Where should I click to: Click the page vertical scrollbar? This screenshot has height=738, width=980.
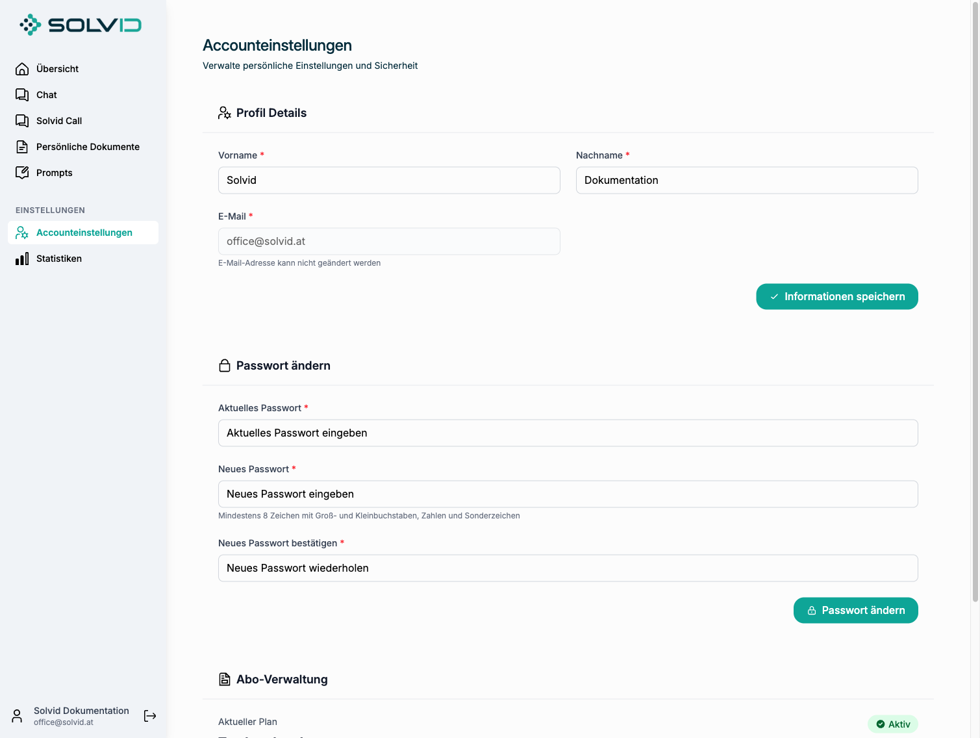click(x=975, y=302)
